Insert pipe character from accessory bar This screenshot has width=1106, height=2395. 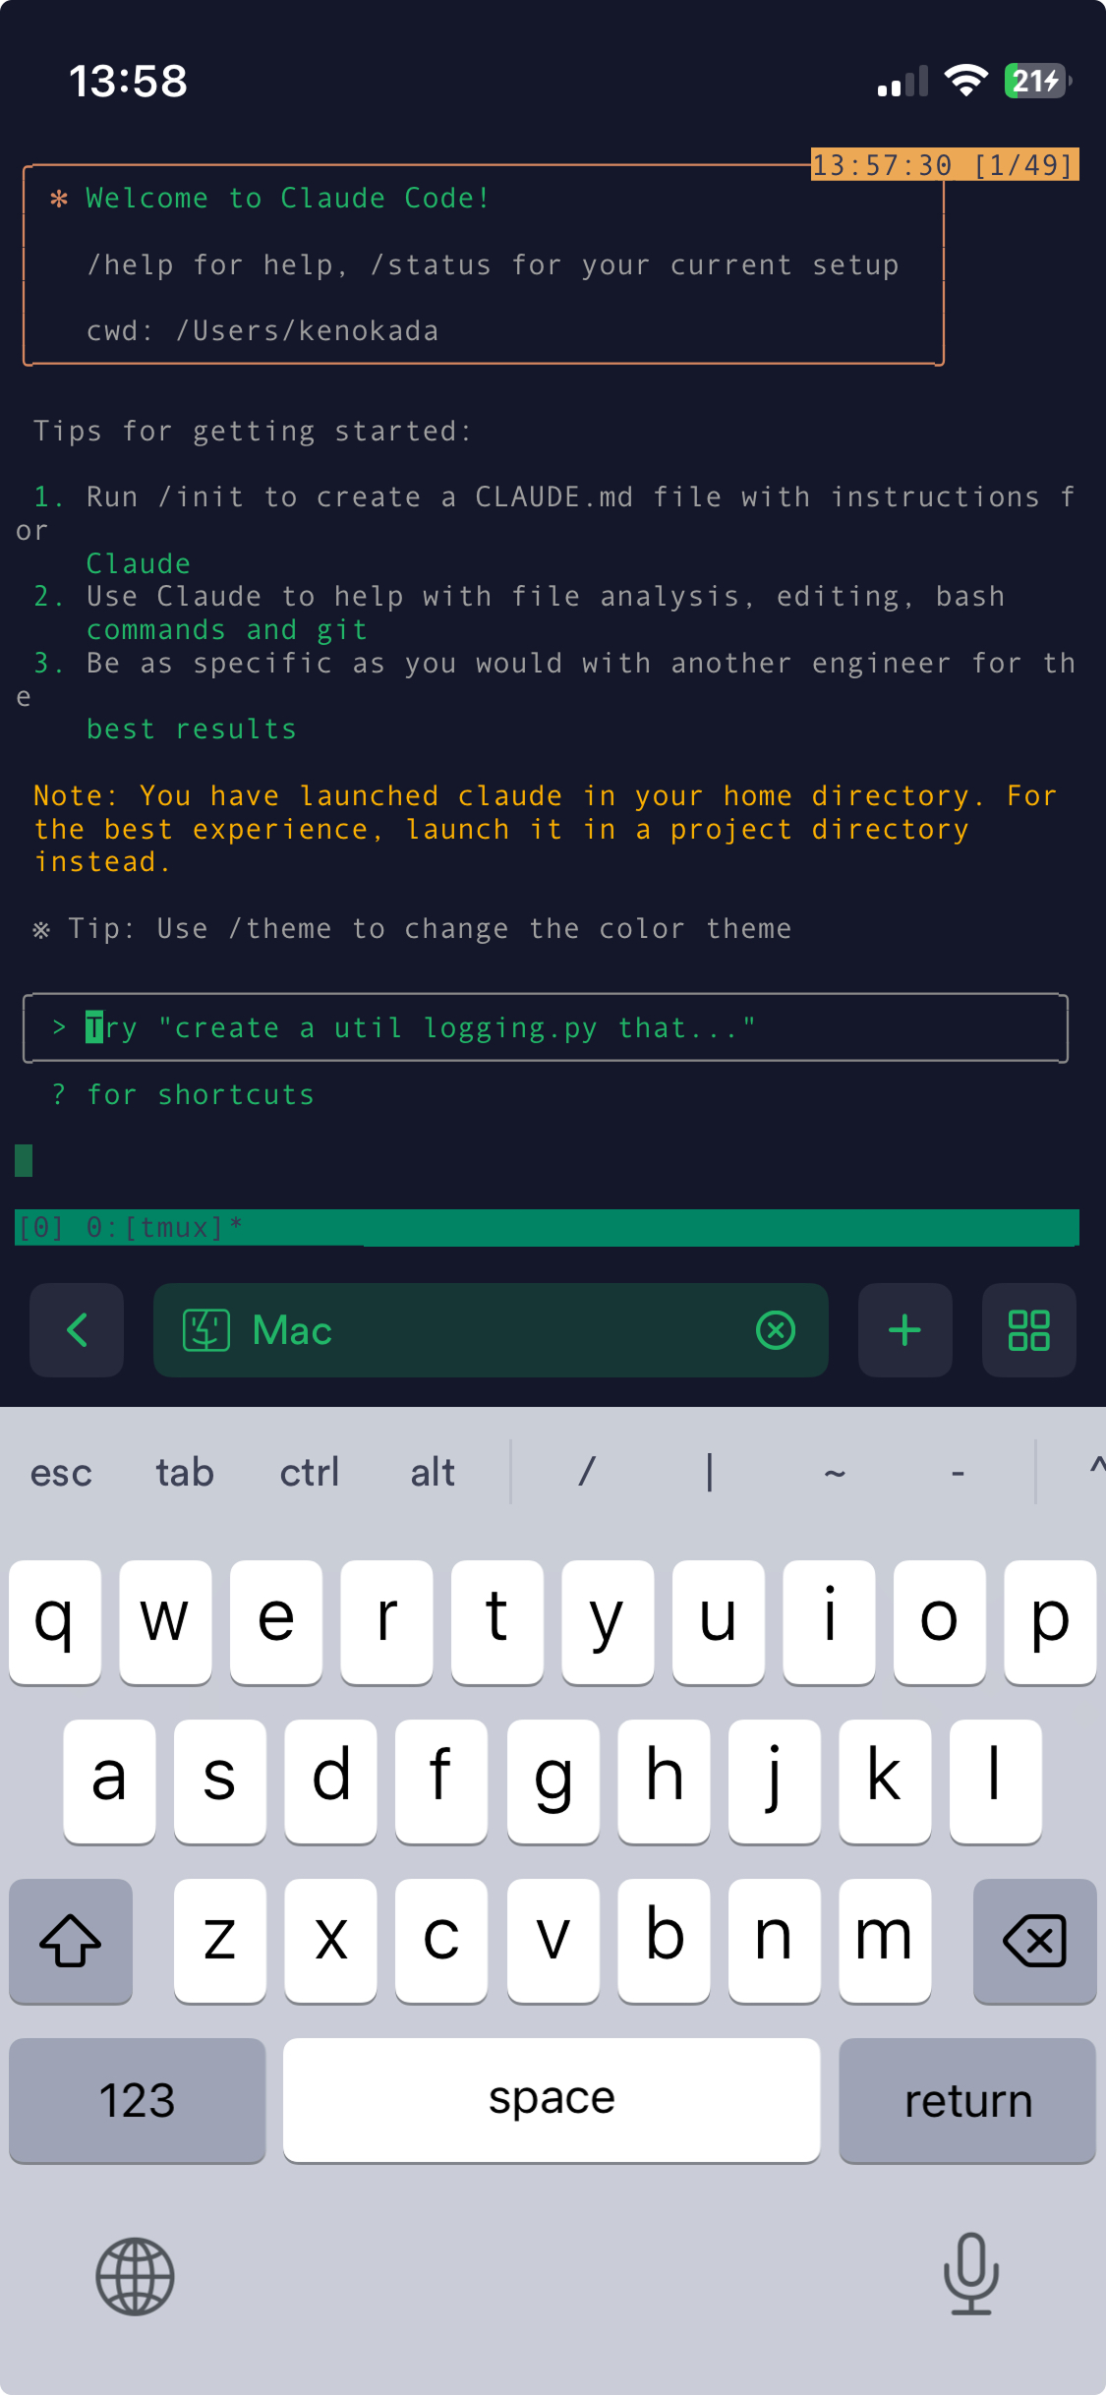tap(710, 1473)
